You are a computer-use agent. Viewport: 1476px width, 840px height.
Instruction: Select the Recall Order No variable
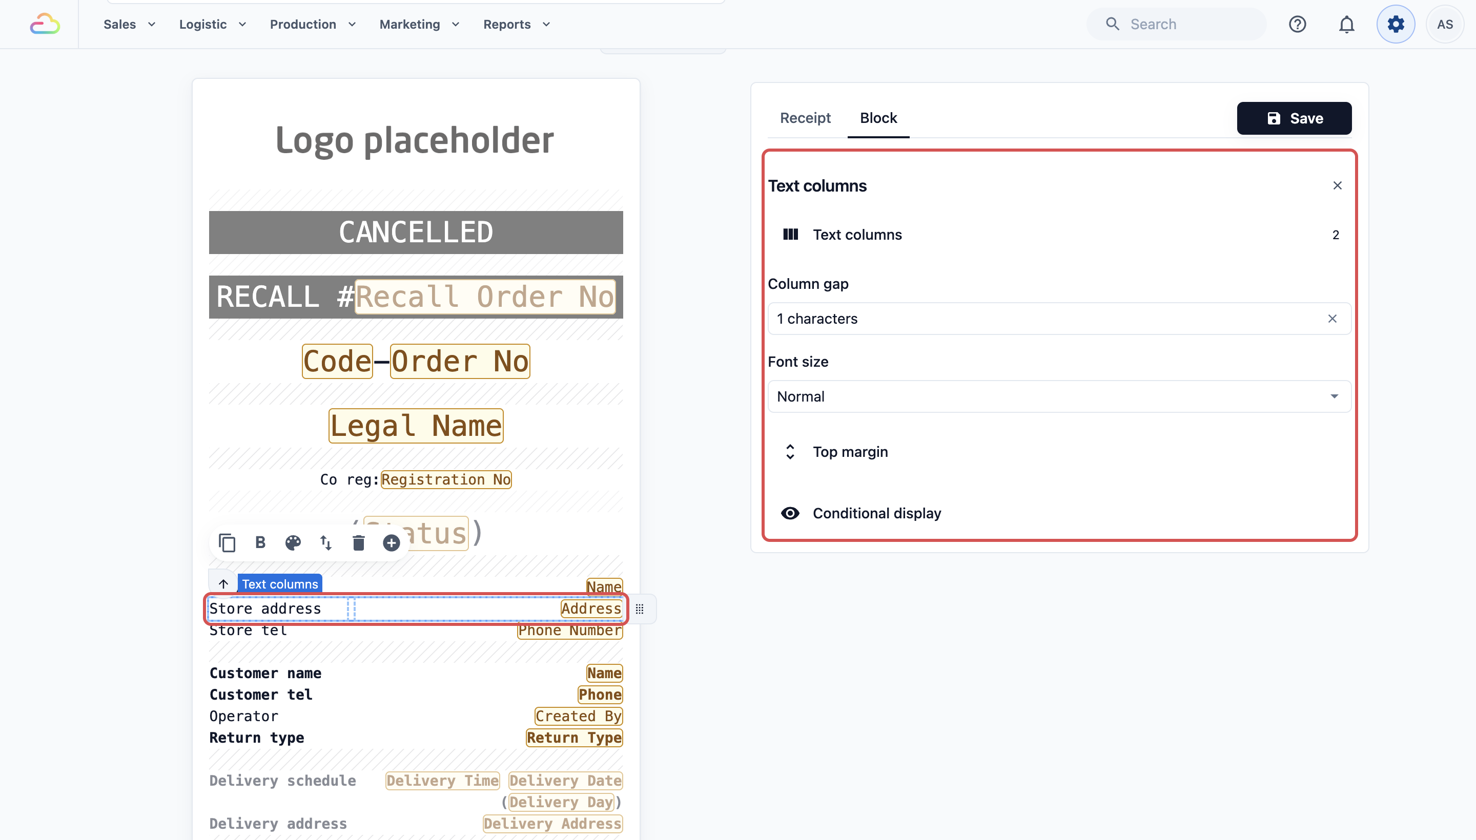click(x=485, y=297)
